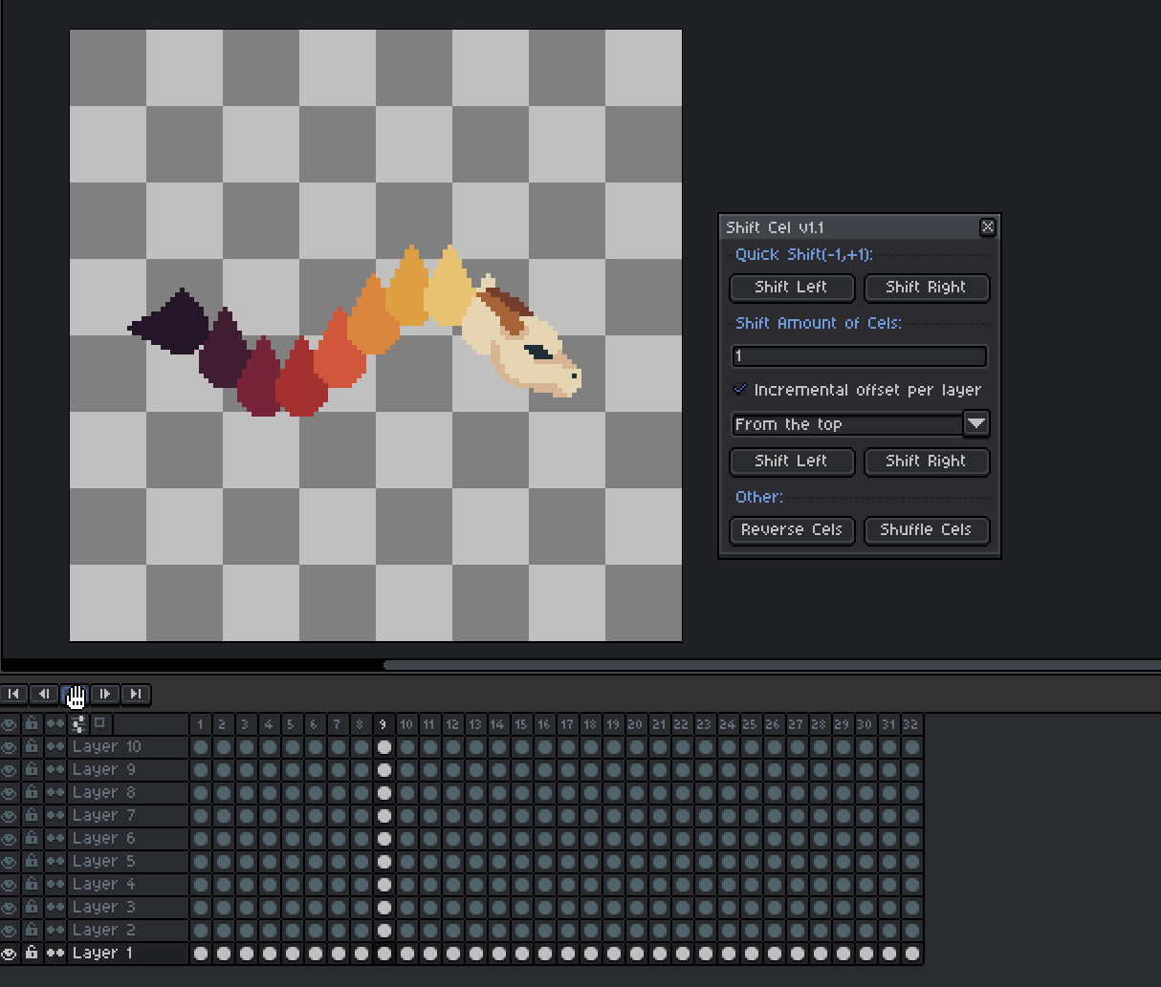Close the Shift Cel v1.1 dialog
1161x987 pixels.
988,226
